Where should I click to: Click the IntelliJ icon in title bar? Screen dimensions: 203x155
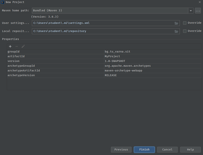tap(3, 2)
